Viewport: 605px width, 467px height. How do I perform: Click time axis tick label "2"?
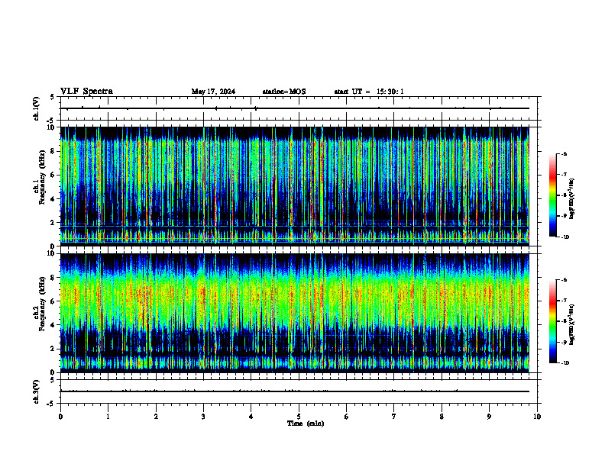coord(156,417)
